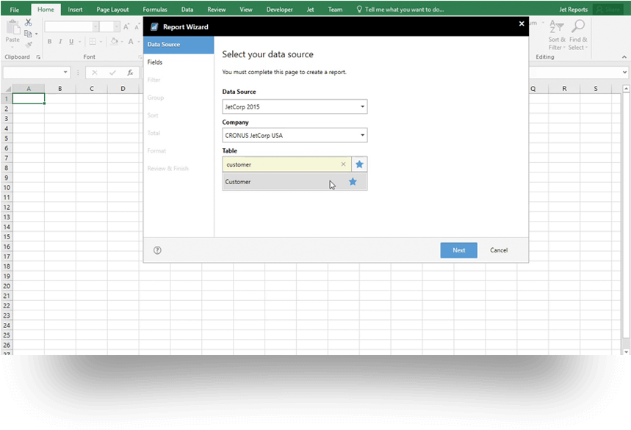The height and width of the screenshot is (430, 631).
Task: Switch to the Team tab
Action: pyautogui.click(x=335, y=10)
